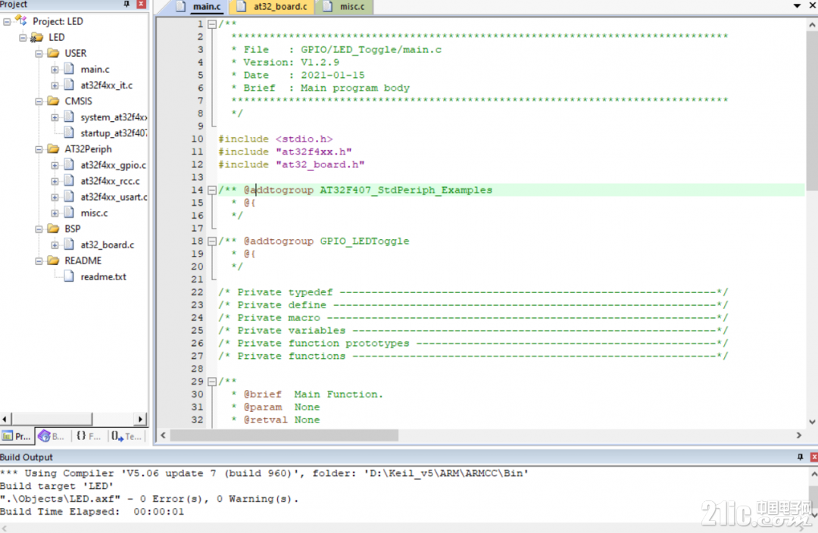Open the Books (B...) panel tab
Screen dimensions: 818x533
tap(52, 436)
